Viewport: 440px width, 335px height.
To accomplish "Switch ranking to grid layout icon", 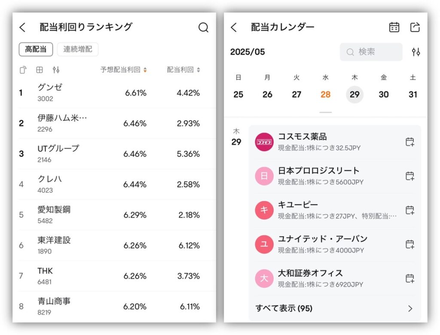I will [x=40, y=70].
